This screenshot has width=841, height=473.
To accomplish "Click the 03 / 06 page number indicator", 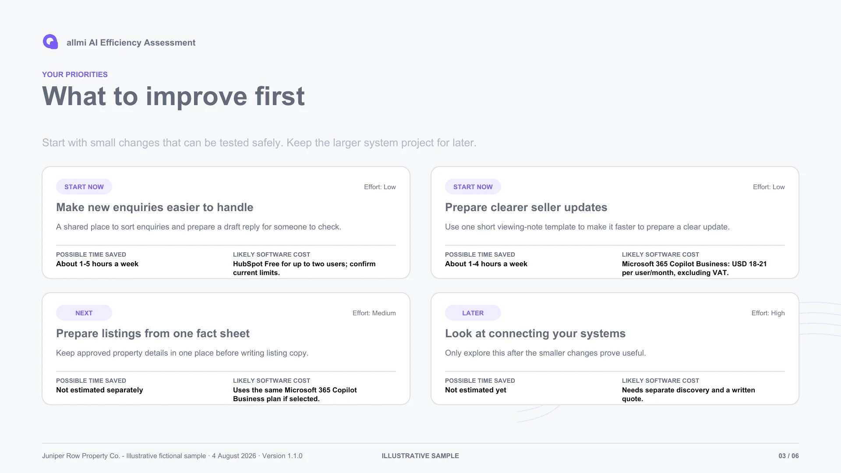I will click(x=788, y=456).
